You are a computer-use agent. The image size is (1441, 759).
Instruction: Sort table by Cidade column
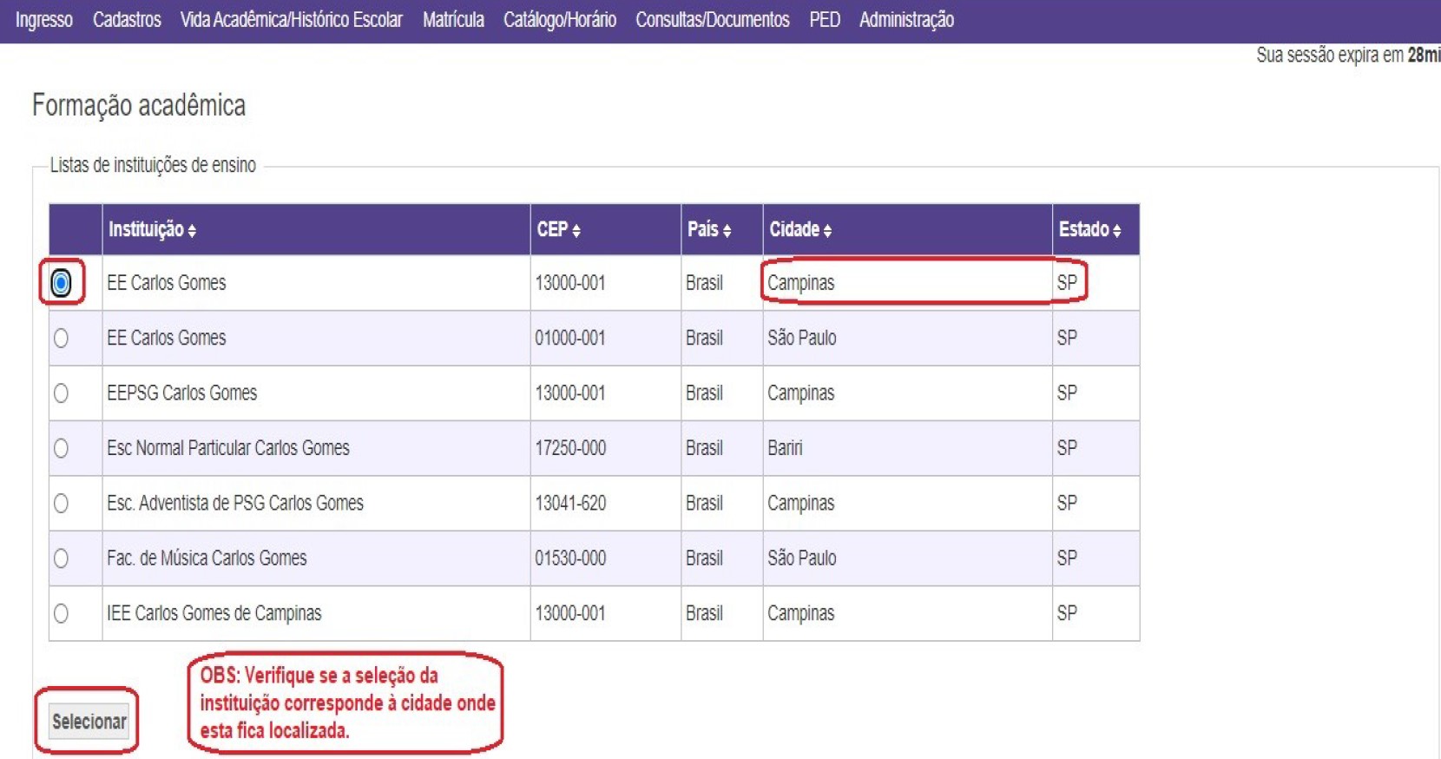[800, 229]
